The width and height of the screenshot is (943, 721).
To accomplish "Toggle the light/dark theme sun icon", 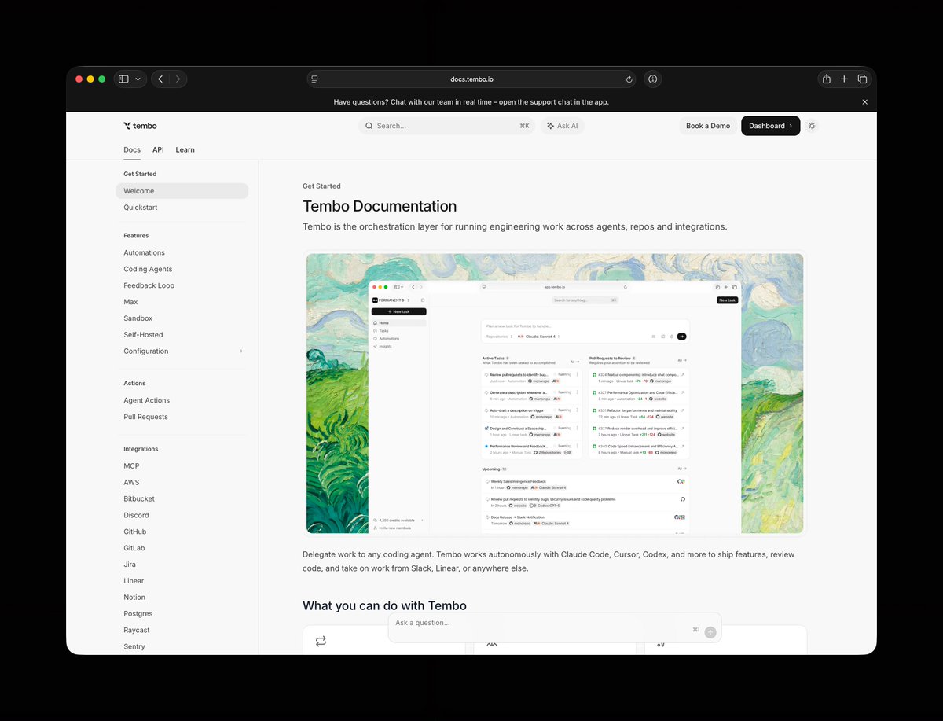I will pos(812,126).
